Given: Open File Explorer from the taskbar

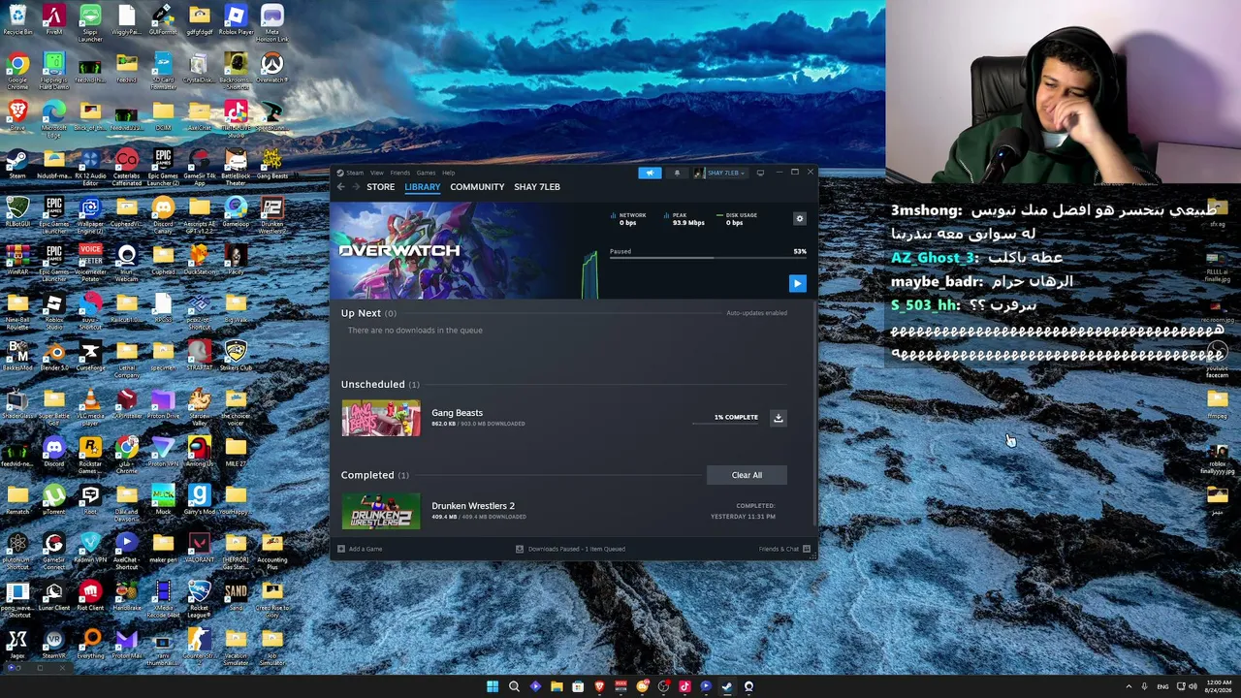Looking at the screenshot, I should pos(557,686).
